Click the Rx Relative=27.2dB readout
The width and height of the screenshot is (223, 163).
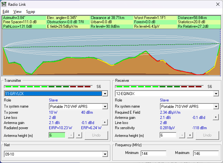(x=193, y=26)
